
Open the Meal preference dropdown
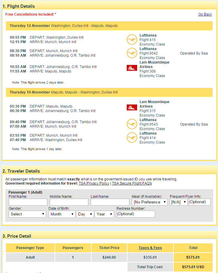coord(150,202)
